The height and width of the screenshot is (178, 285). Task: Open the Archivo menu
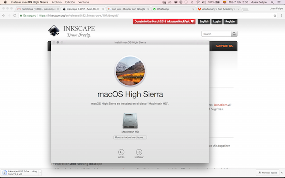coord(57,2)
